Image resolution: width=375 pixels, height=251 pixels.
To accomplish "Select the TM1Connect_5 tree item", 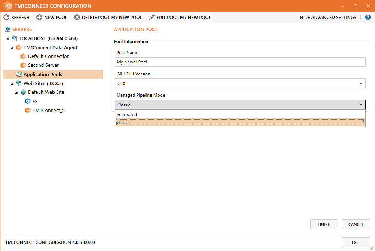I will click(x=49, y=110).
